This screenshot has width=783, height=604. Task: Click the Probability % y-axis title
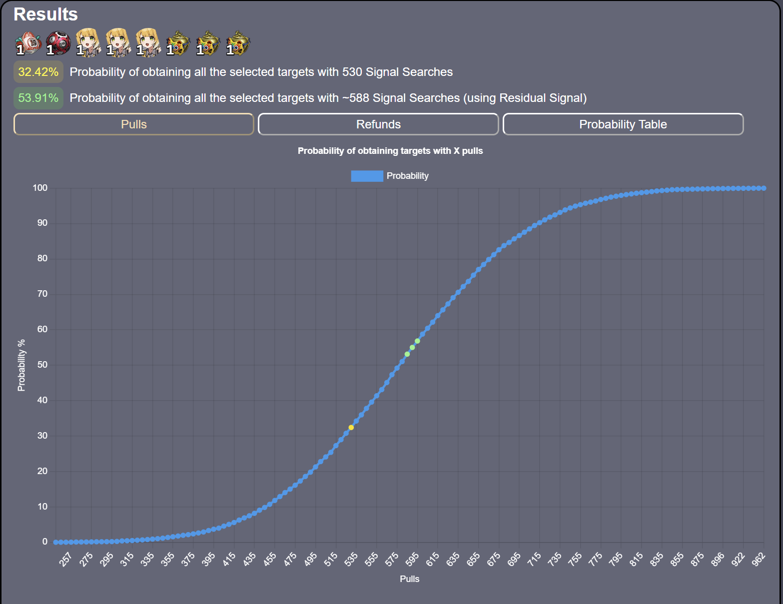click(x=21, y=365)
